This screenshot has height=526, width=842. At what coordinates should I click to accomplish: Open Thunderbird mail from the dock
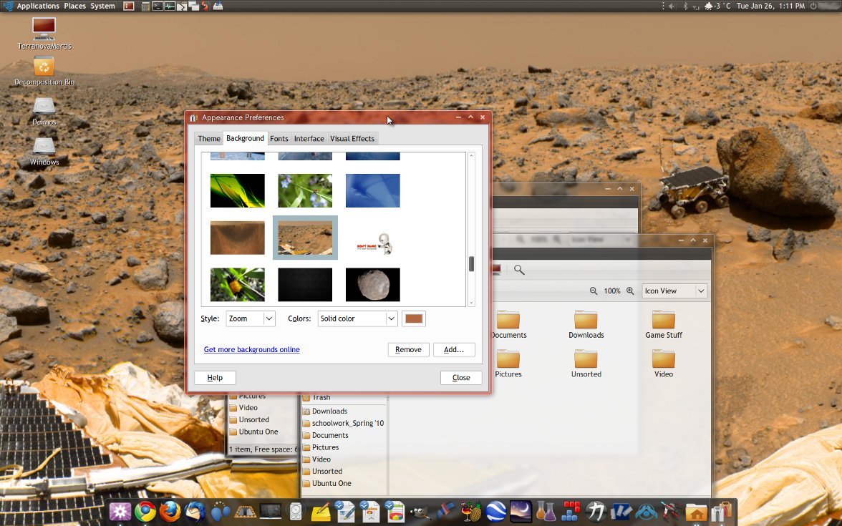pyautogui.click(x=195, y=512)
